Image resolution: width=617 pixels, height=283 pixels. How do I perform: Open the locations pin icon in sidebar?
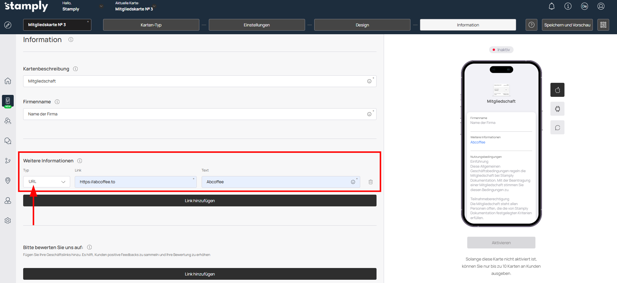8,181
